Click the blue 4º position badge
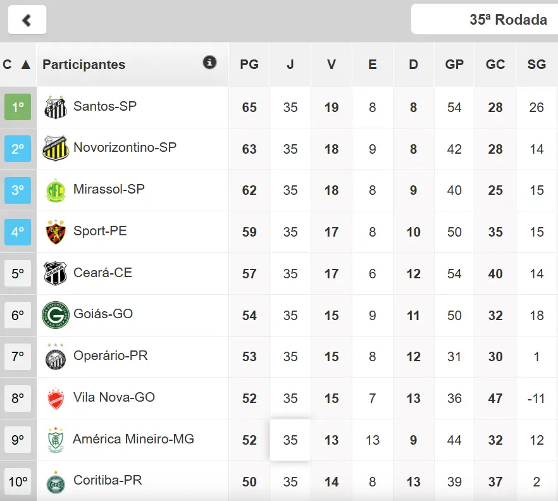 (18, 232)
